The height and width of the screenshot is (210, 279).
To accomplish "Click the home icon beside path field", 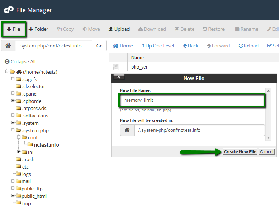I will [x=8, y=46].
